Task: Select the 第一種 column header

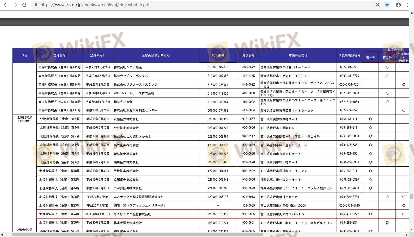Action: tap(371, 57)
